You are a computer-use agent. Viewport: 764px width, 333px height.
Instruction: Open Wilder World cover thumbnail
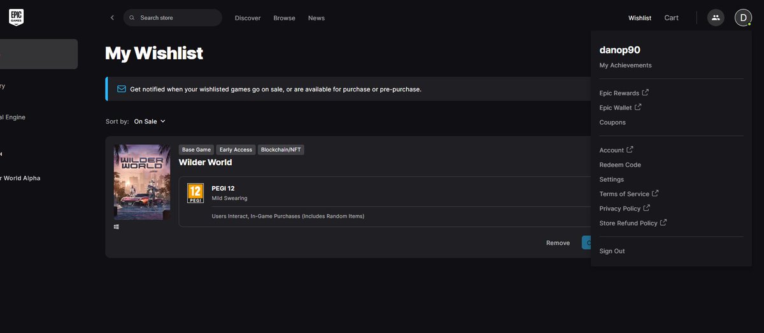click(x=142, y=182)
